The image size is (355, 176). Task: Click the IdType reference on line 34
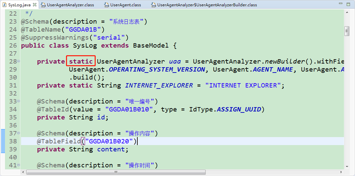[x=201, y=109]
